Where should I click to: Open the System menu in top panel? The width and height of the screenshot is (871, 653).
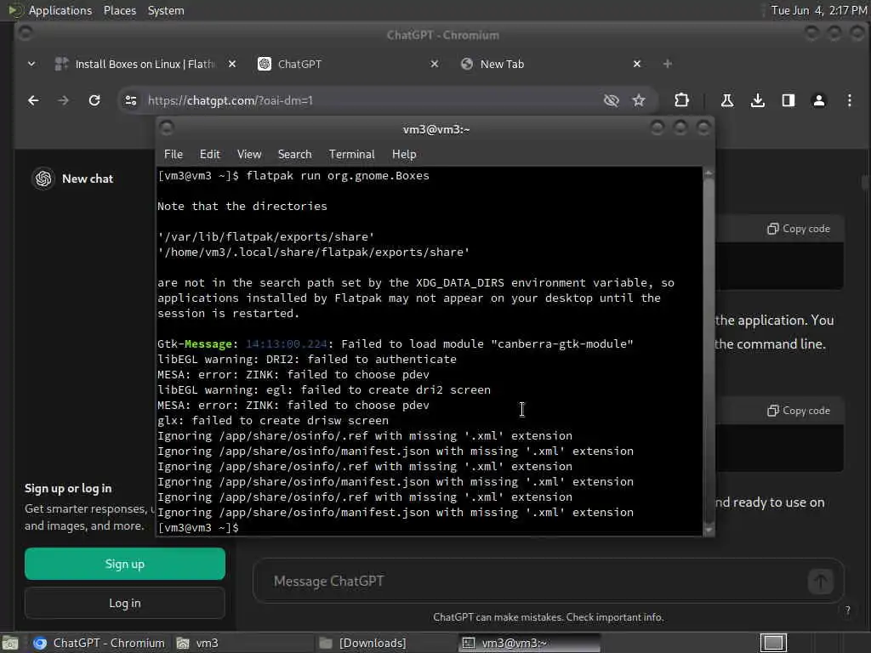tap(166, 10)
